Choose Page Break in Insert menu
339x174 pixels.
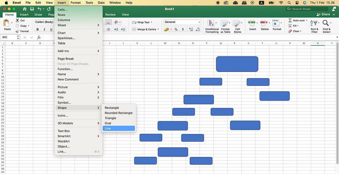79,59
